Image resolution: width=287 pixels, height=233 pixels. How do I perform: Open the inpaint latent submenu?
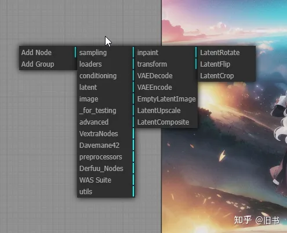click(166, 52)
